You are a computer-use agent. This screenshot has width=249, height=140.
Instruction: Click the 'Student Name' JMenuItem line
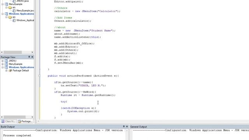pyautogui.click(x=85, y=31)
